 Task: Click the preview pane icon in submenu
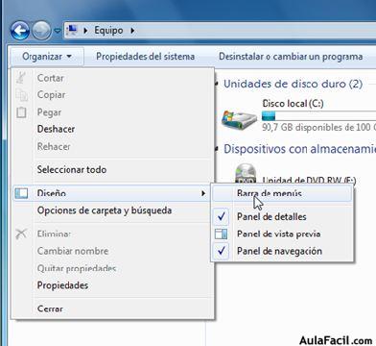coord(221,234)
